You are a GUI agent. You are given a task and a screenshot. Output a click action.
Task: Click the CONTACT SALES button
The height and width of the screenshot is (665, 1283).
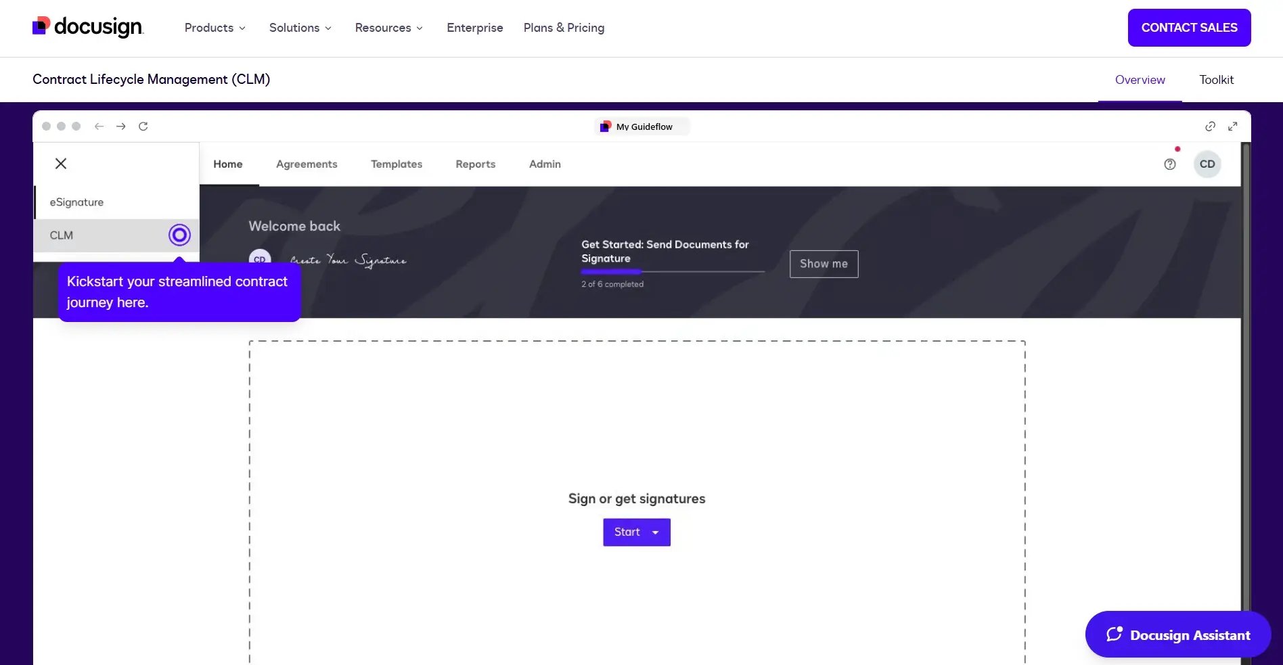(x=1189, y=28)
